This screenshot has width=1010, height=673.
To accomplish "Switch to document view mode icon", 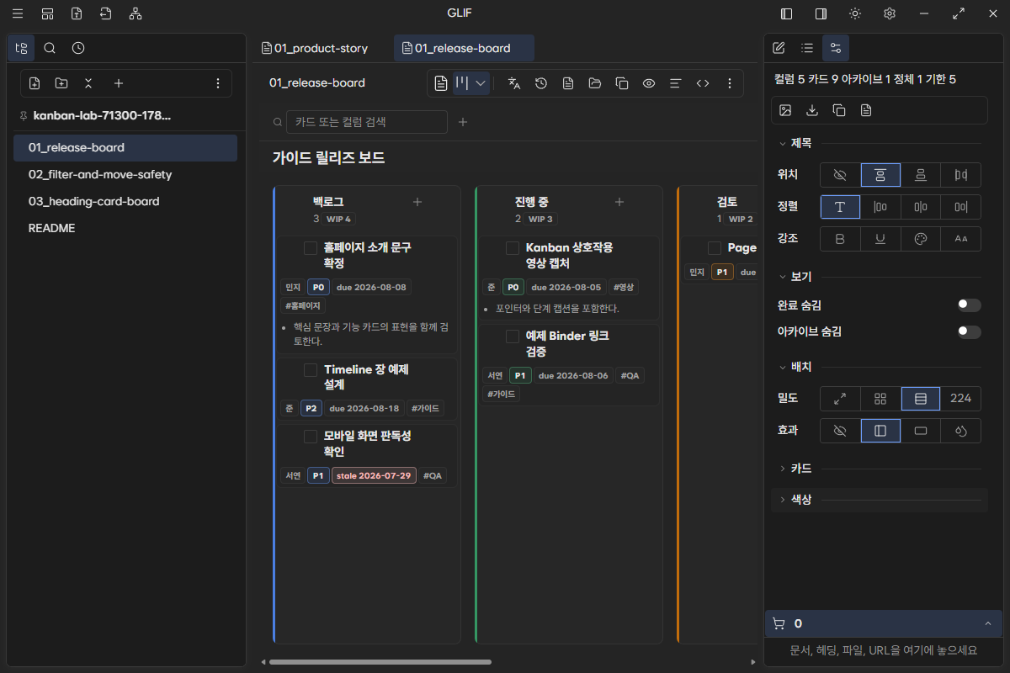I will tap(441, 83).
